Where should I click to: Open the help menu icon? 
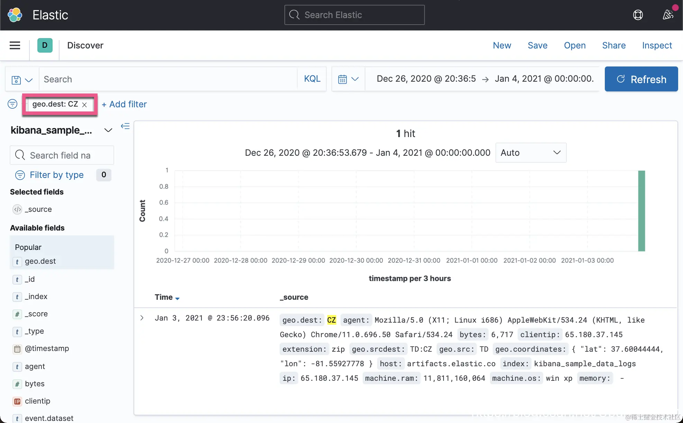[x=638, y=15]
